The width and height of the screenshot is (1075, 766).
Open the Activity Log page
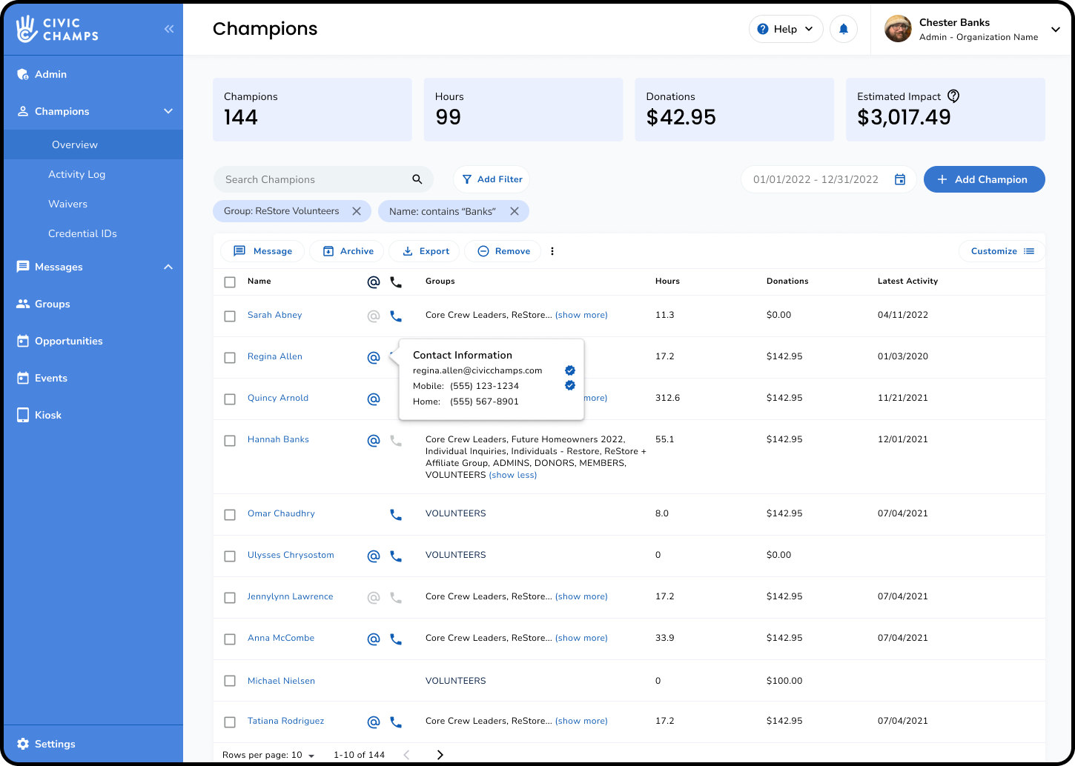click(76, 174)
